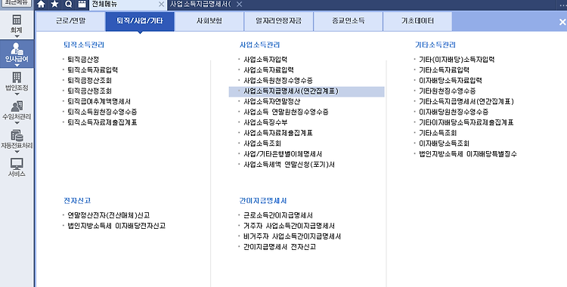This screenshot has width=567, height=287.
Task: Open 이자배당원천징수영수증
Action: tap(454, 112)
